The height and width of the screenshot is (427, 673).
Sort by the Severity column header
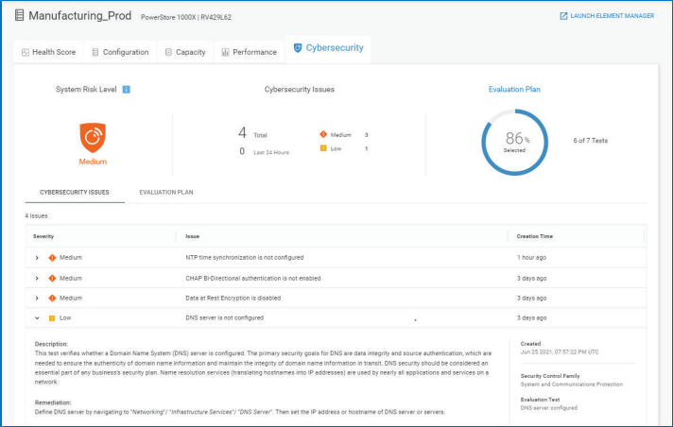43,236
